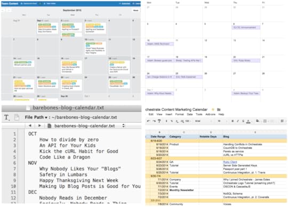This screenshot has height=207, width=288.
Task: Click the Week button on September calendar
Action: pyautogui.click(x=136, y=10)
